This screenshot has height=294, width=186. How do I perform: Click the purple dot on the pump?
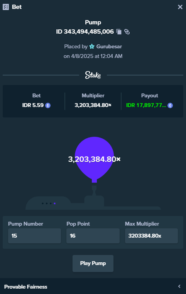pyautogui.click(x=54, y=204)
